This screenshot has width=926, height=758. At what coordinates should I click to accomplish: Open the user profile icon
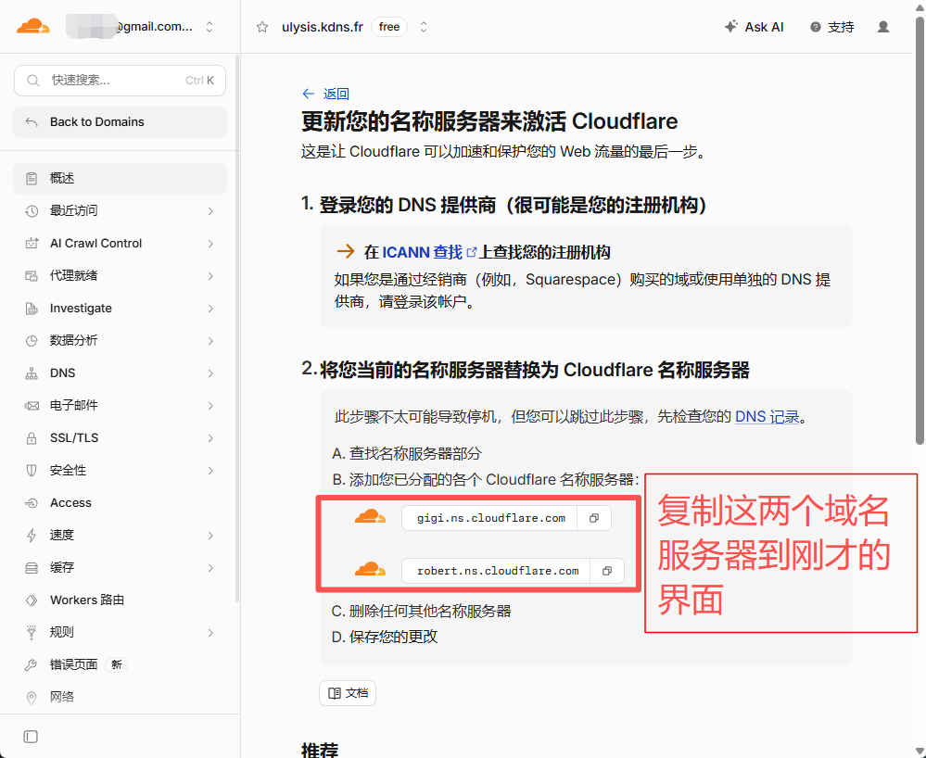pyautogui.click(x=882, y=27)
